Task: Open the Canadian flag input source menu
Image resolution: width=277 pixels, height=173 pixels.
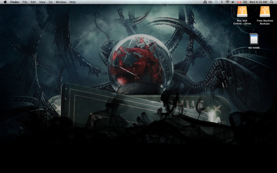Action: pyautogui.click(x=239, y=2)
